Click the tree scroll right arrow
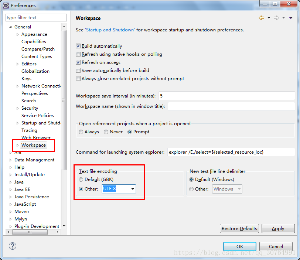The image size is (300, 260). point(57,232)
